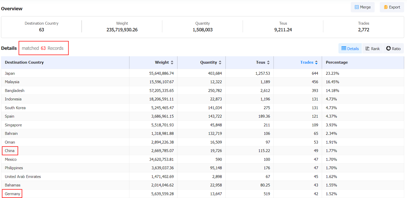This screenshot has height=198, width=407.
Task: Show the Ratio chart view
Action: (x=393, y=49)
